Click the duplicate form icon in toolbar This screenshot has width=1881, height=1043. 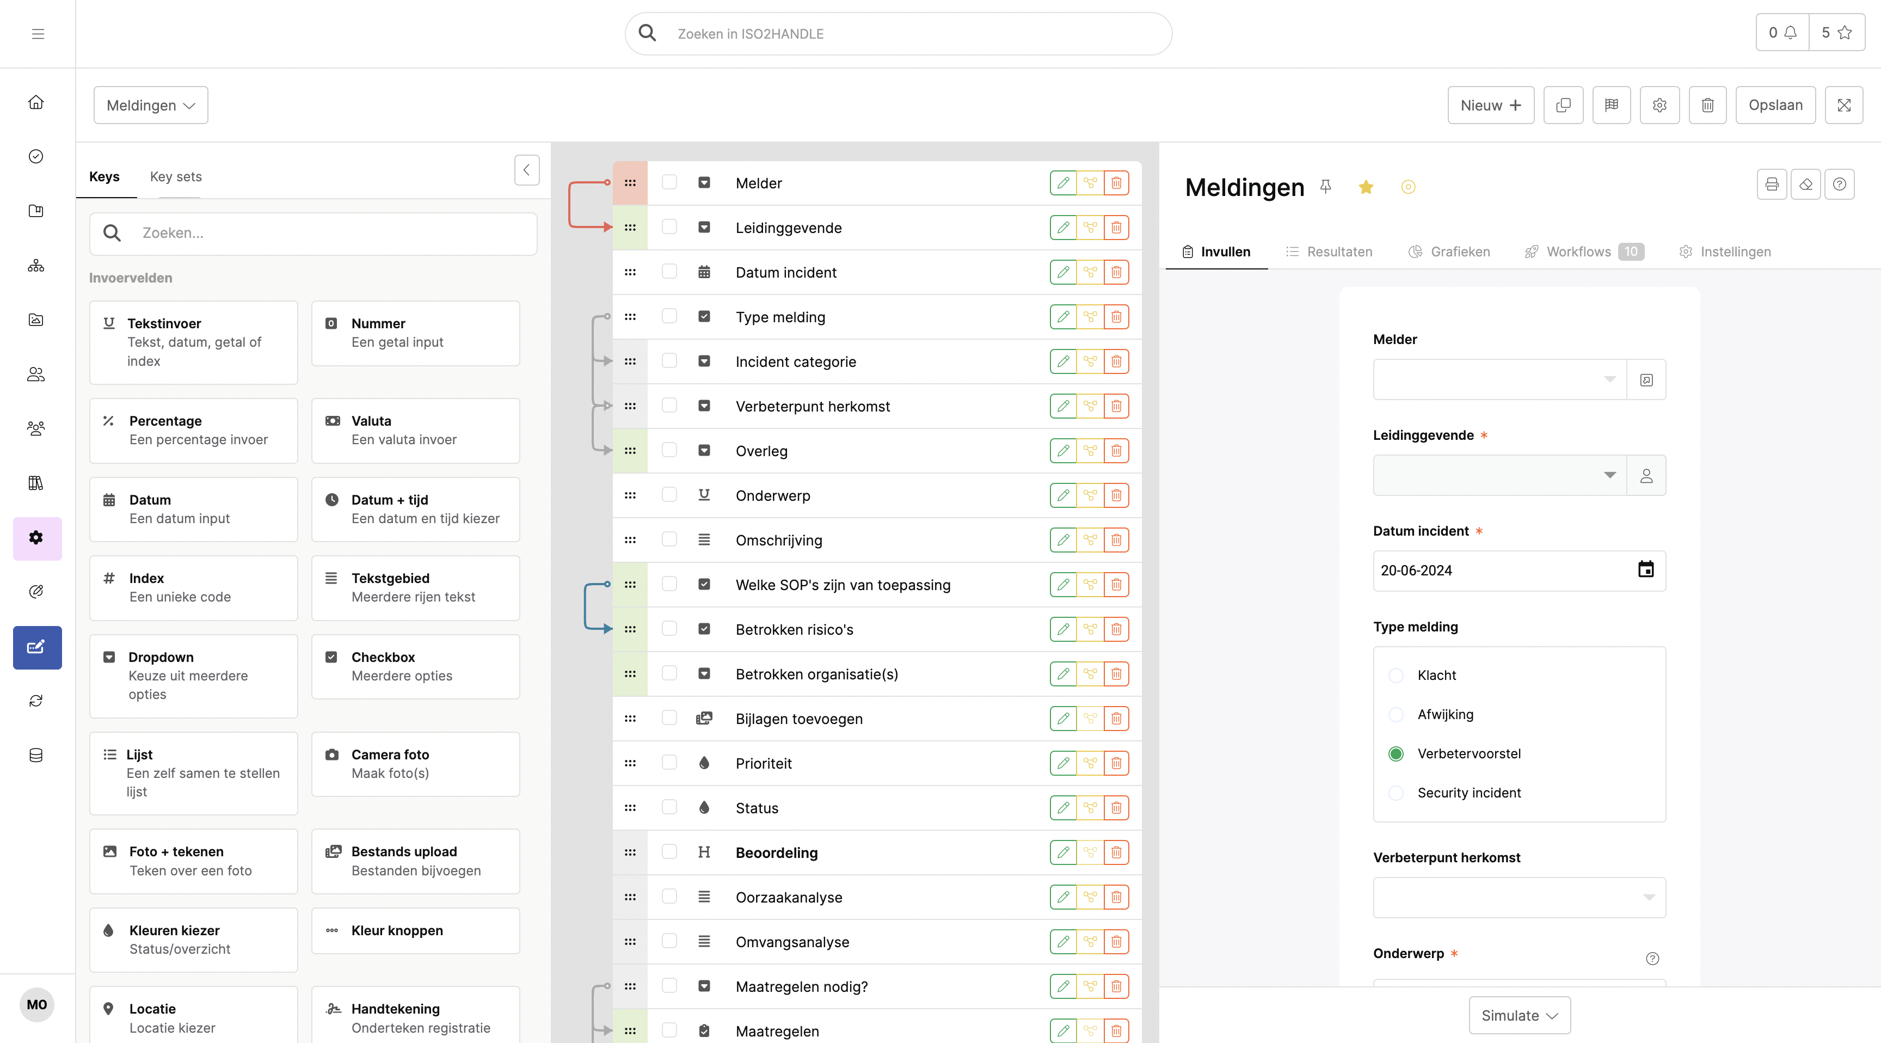click(x=1563, y=105)
